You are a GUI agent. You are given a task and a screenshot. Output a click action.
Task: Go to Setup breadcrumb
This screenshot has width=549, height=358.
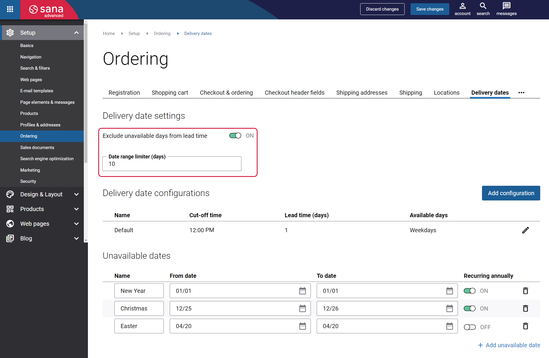134,34
